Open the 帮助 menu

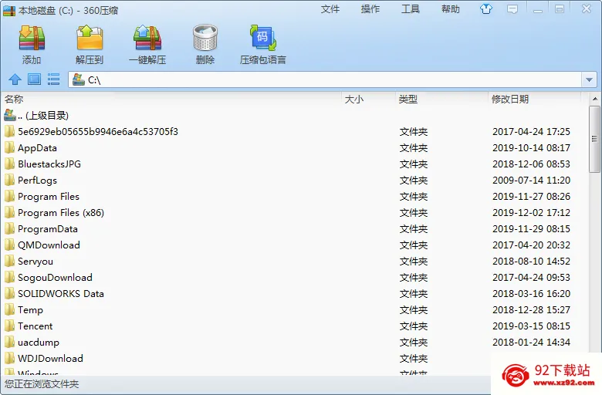pyautogui.click(x=451, y=9)
